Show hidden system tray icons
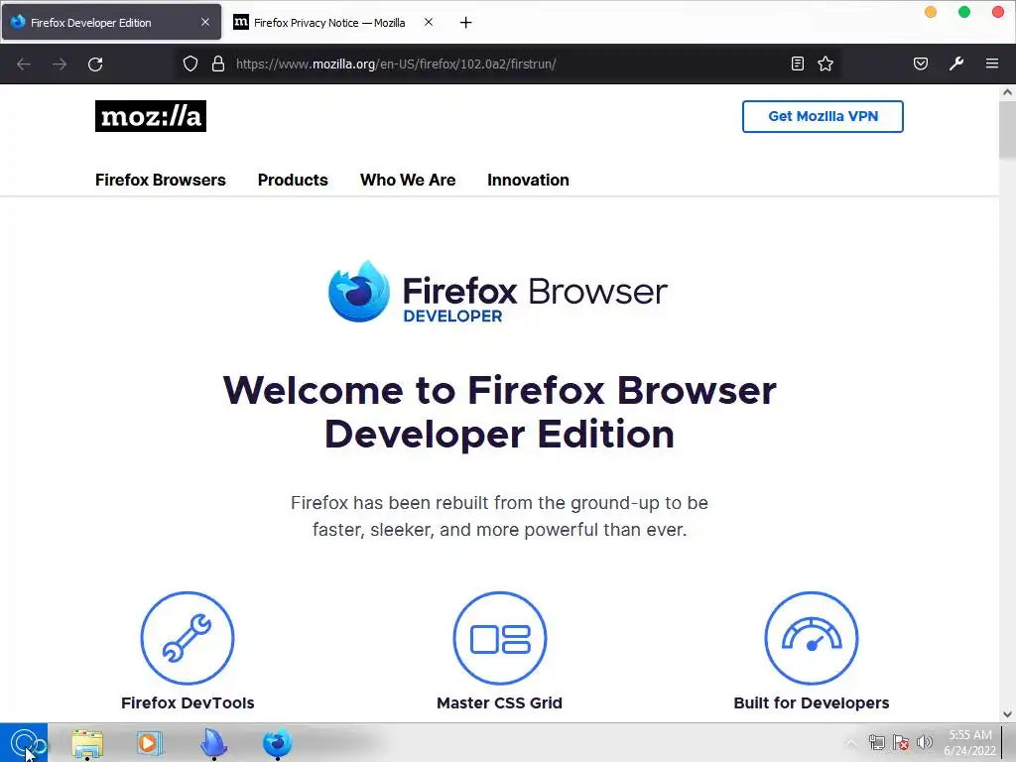Viewport: 1016px width, 762px height. pos(850,743)
